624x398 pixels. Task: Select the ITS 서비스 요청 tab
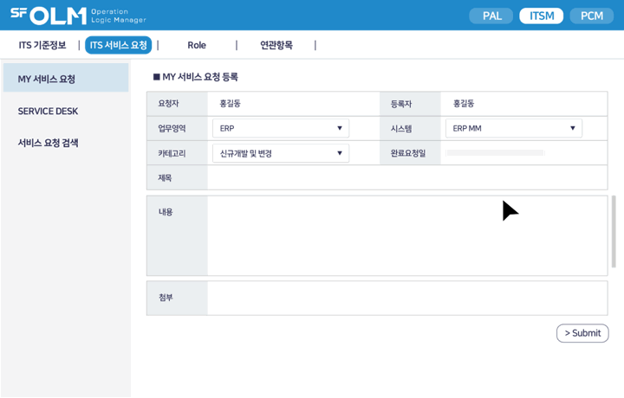pos(119,45)
